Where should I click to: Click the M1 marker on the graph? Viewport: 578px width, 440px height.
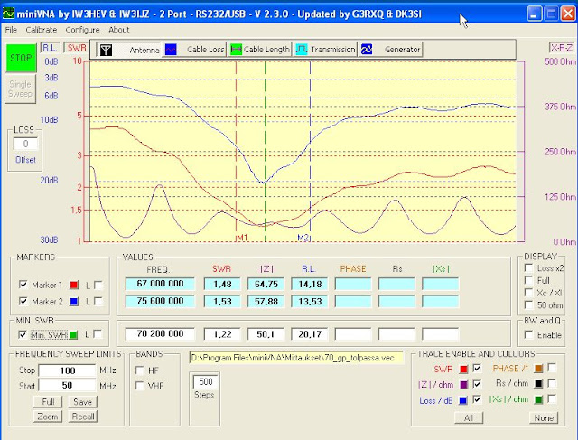click(242, 238)
